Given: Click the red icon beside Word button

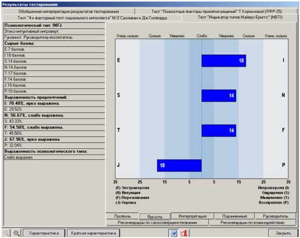Looking at the screenshot, I should click(x=184, y=233).
